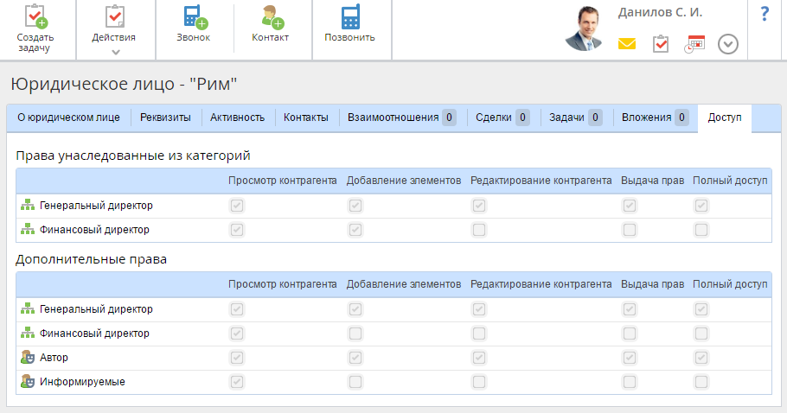This screenshot has width=787, height=413.
Task: Switch to the Реквизиты tab
Action: (166, 118)
